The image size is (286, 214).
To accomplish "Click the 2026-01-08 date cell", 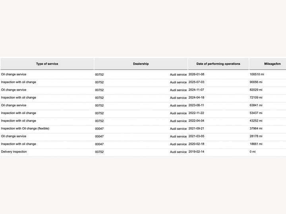I will (x=196, y=75).
